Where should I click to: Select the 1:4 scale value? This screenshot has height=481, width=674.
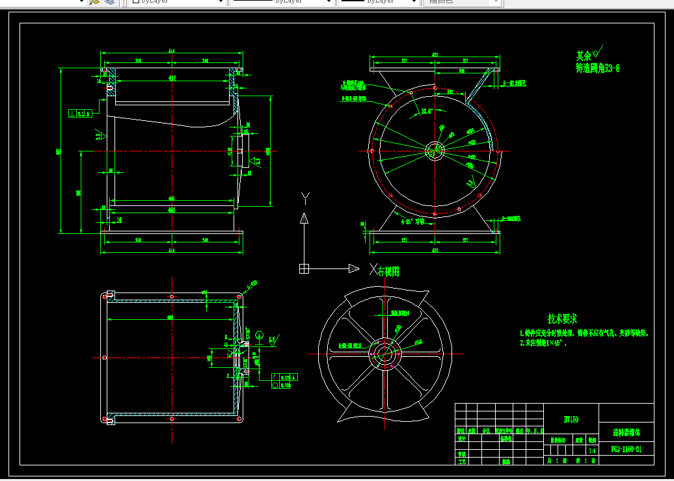[592, 451]
